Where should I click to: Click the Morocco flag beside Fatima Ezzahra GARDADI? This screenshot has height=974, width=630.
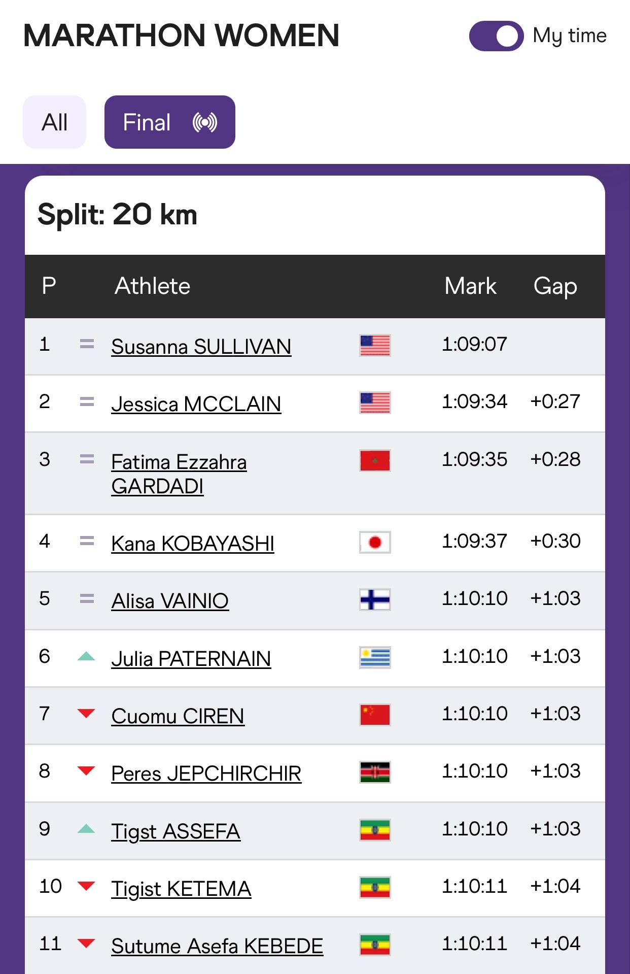(x=375, y=461)
